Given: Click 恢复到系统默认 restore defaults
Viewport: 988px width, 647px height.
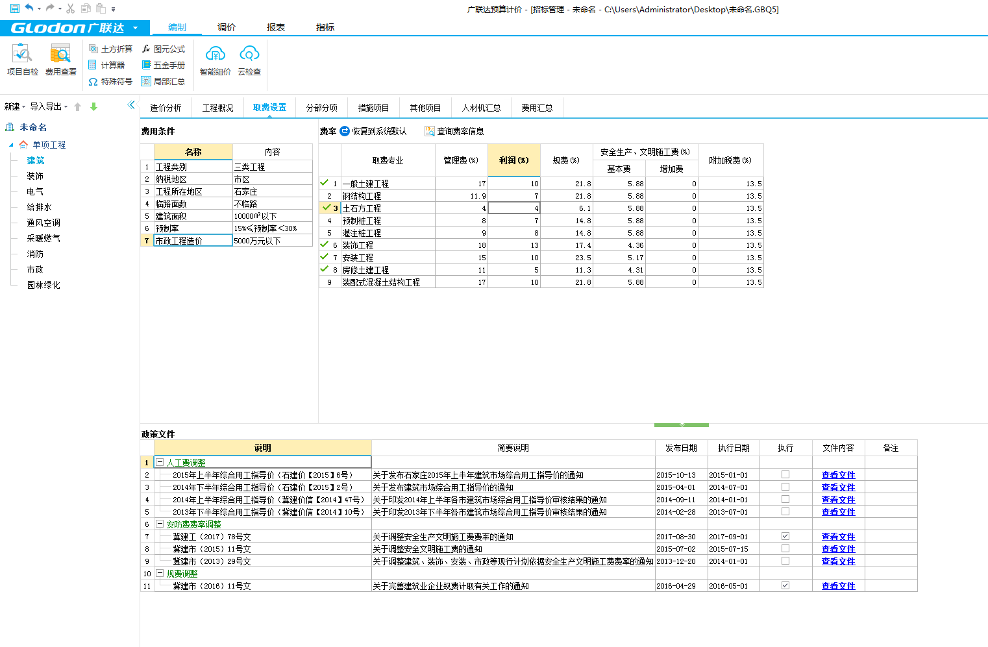Looking at the screenshot, I should tap(373, 131).
